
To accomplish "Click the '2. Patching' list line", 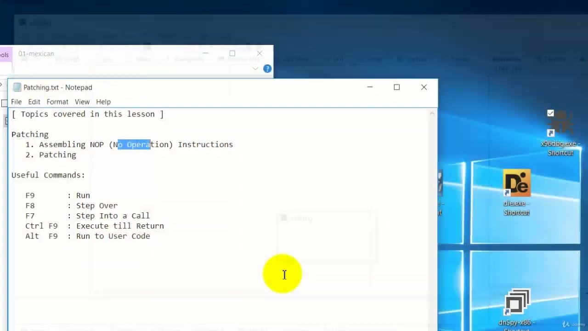I will (51, 155).
